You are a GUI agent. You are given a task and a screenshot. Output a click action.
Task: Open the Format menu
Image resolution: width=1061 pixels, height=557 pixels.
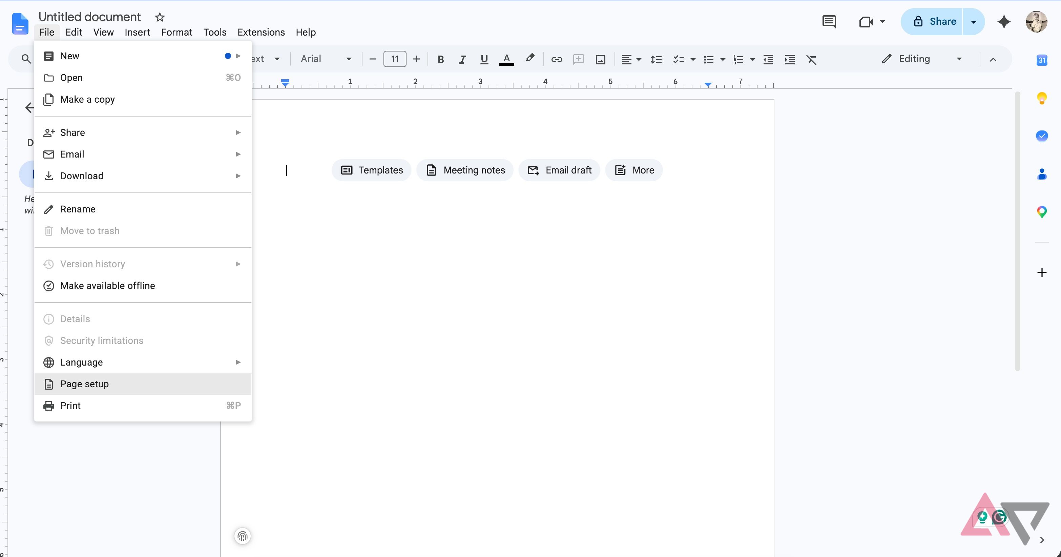tap(176, 32)
